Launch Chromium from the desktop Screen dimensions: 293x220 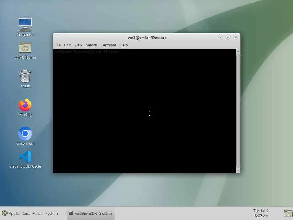25,136
